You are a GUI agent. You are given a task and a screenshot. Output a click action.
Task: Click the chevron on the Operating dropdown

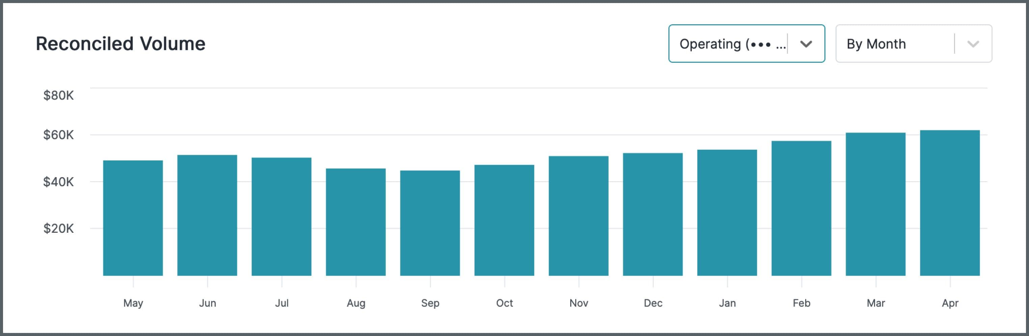807,44
